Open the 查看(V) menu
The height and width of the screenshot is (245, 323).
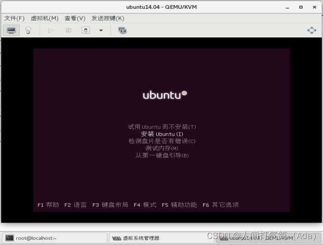[x=75, y=18]
